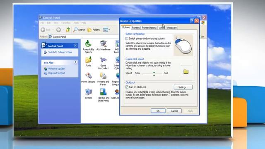Click the Search toolbar button

click(x=79, y=30)
